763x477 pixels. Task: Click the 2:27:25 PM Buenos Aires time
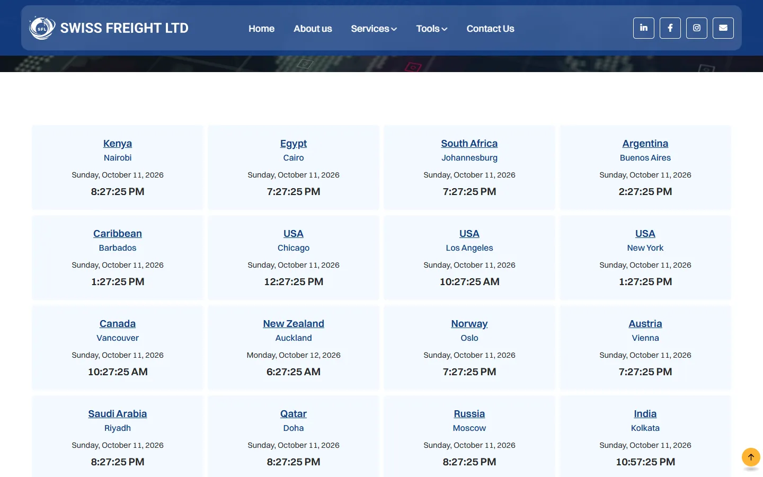[645, 191]
